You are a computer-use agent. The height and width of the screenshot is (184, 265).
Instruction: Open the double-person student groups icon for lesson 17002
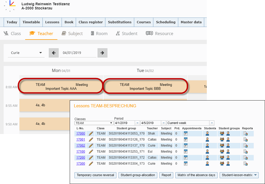[222, 146]
